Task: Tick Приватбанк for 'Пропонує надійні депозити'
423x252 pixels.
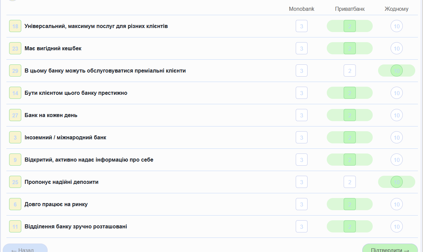Action: [x=349, y=182]
